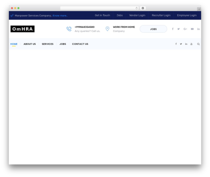Open Facebook icon in navigation bar
Viewport: 210px width, 177px height.
(176, 44)
